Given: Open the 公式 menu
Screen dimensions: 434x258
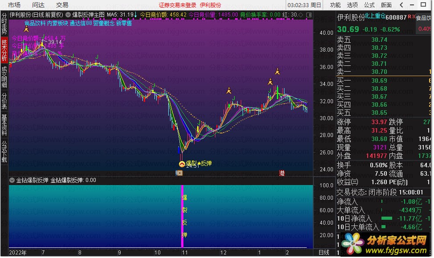Looking at the screenshot, I should [369, 5].
